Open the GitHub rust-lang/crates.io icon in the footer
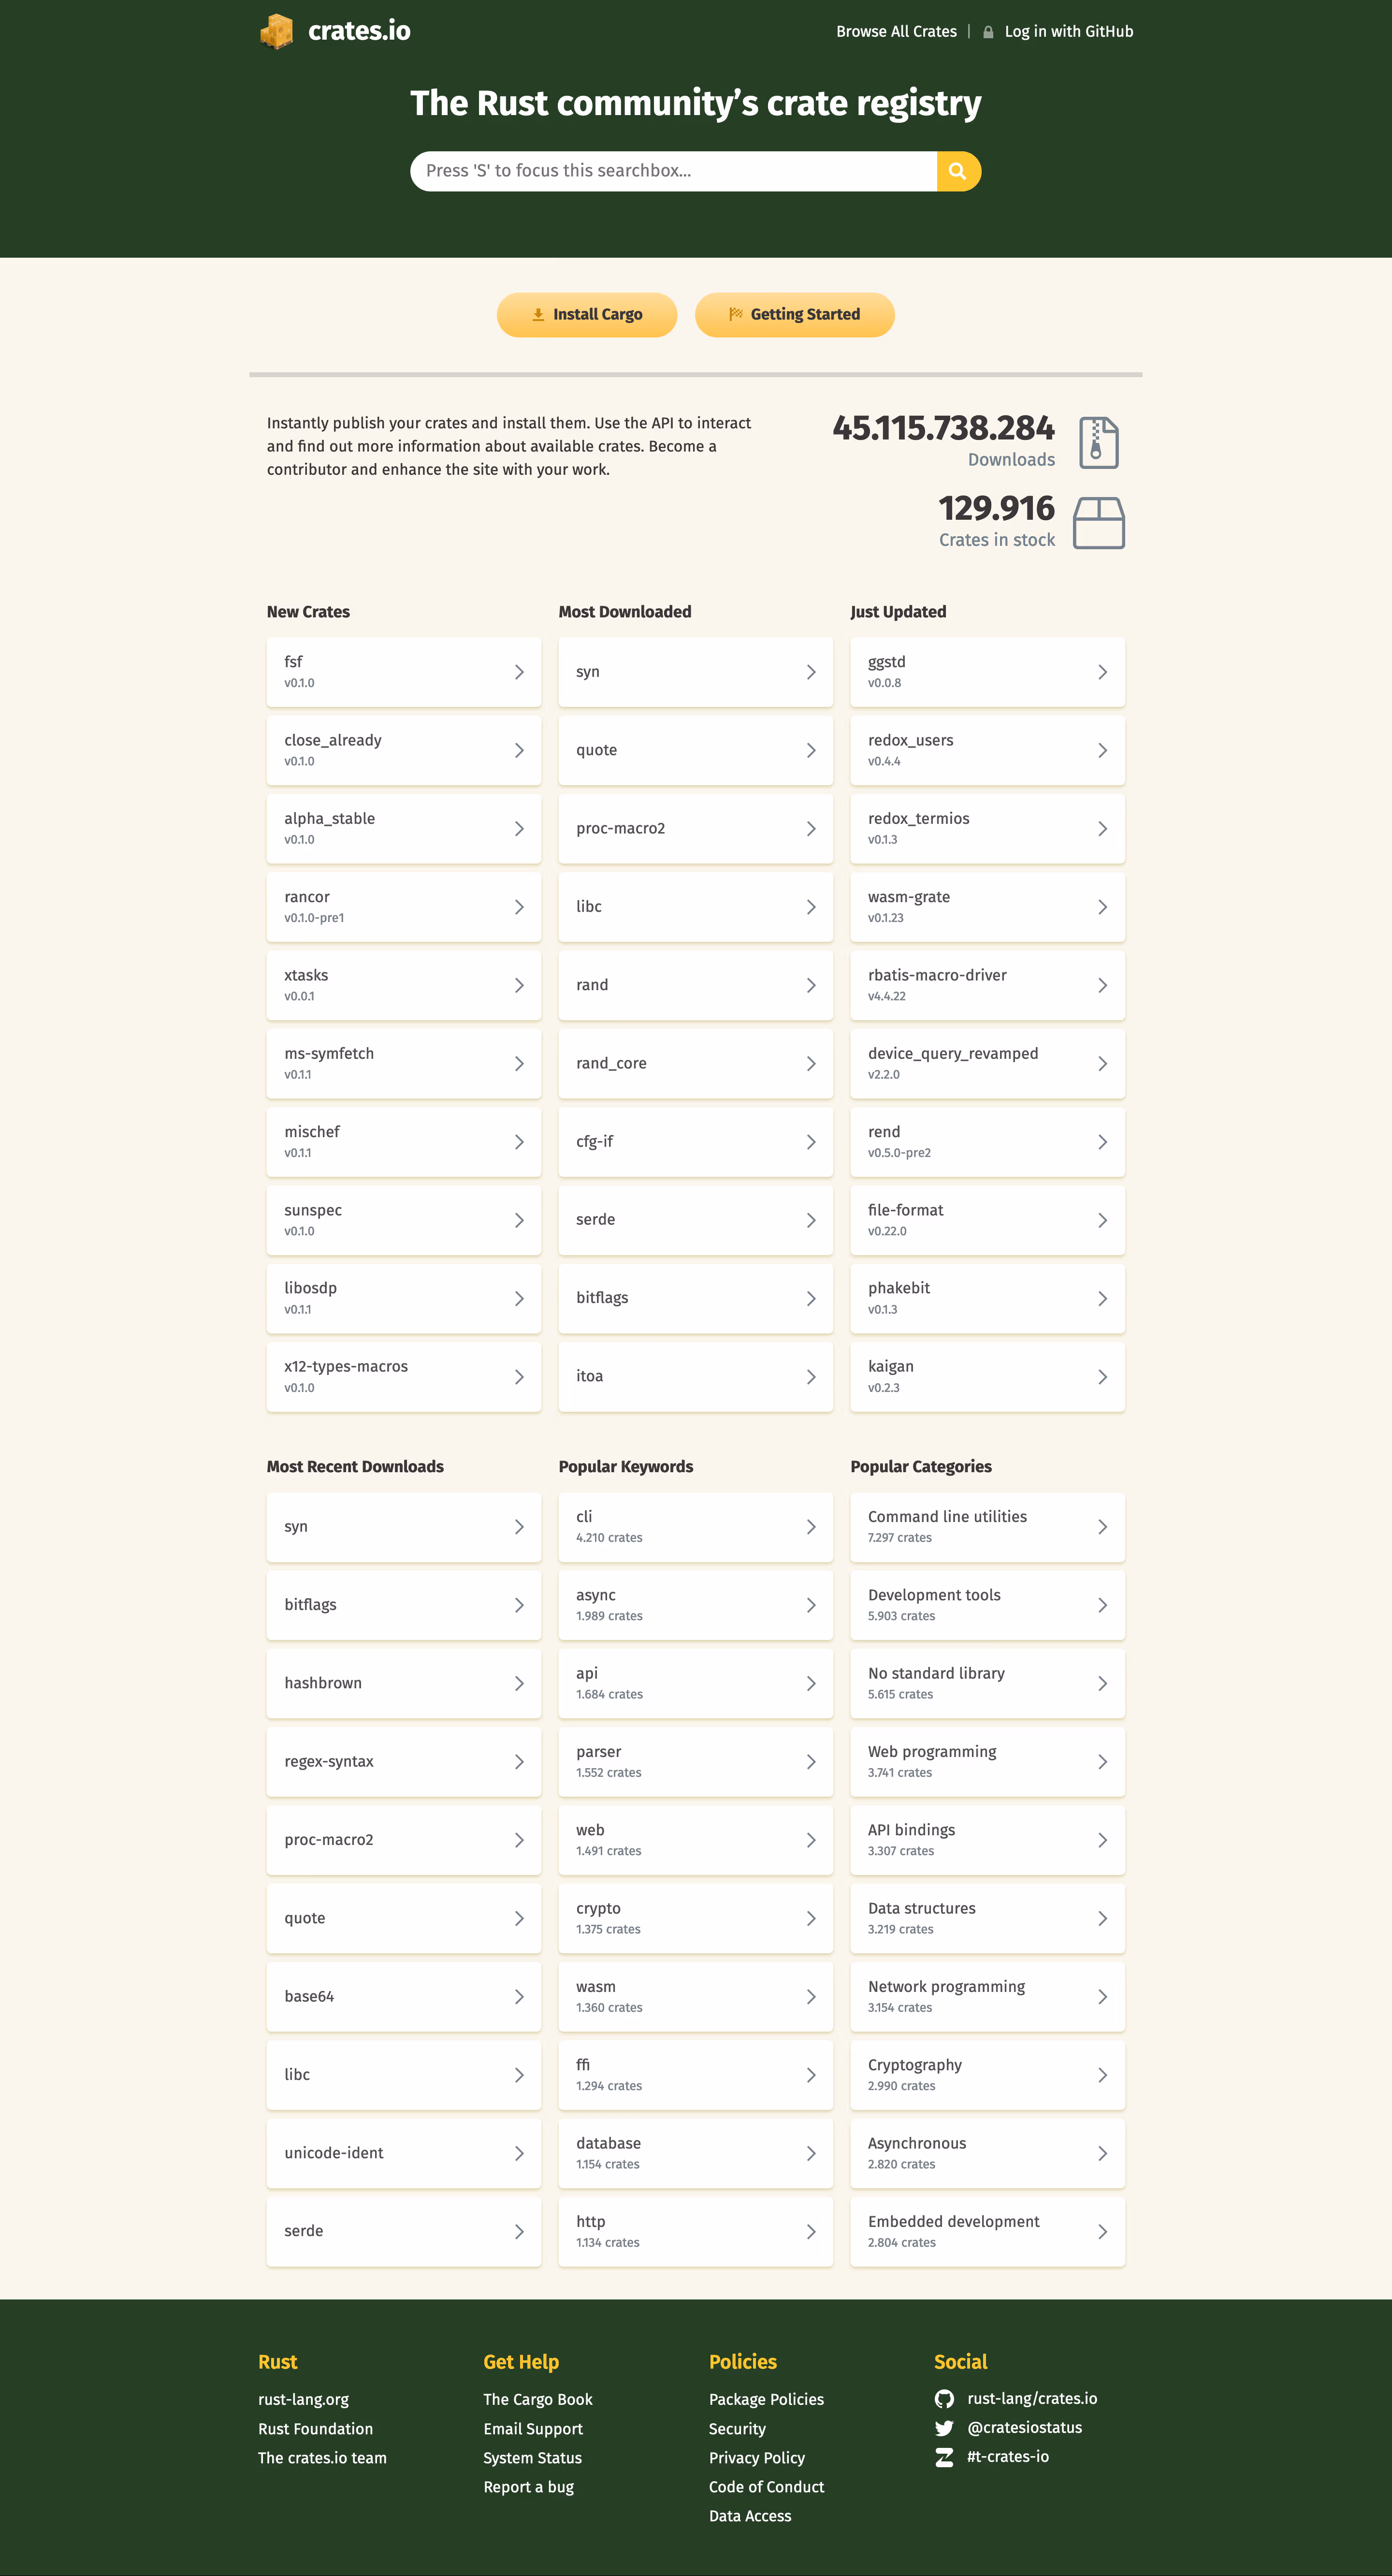 (944, 2398)
